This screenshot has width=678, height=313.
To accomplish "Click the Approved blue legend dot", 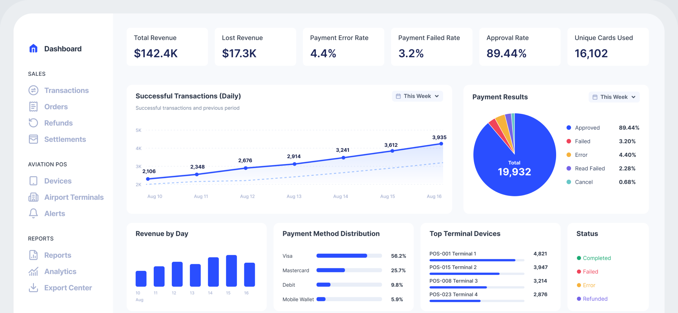I will (569, 128).
